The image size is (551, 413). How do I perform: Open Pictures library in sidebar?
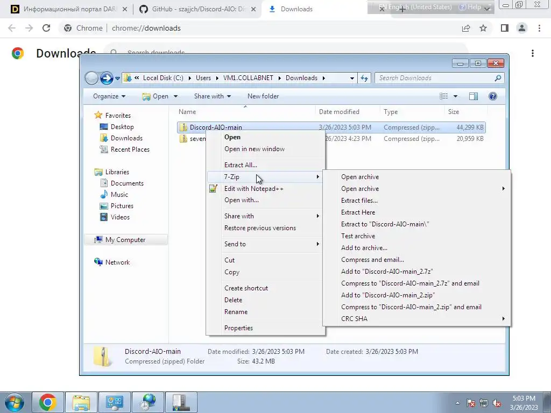tap(122, 206)
